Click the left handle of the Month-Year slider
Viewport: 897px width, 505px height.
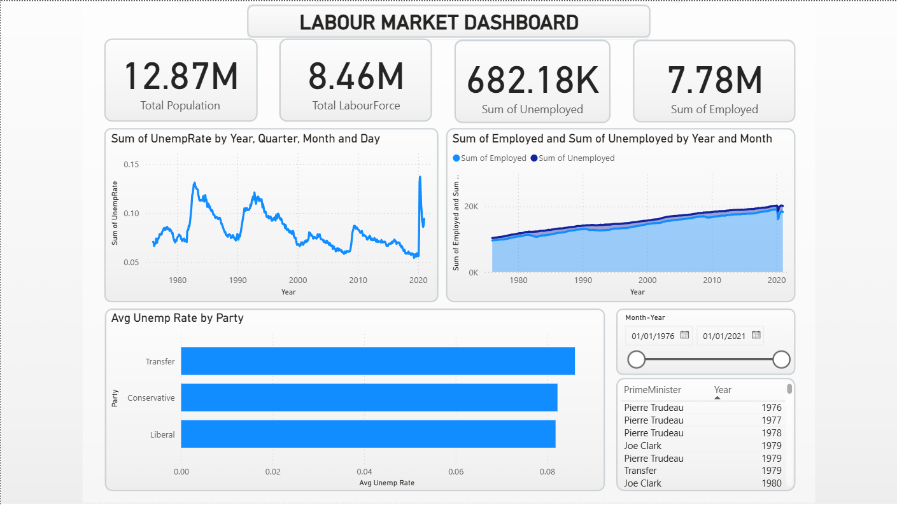tap(637, 359)
